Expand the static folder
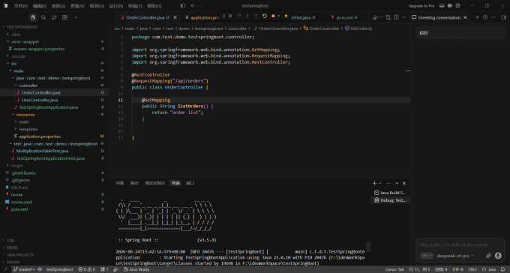This screenshot has height=273, width=510. point(54,121)
